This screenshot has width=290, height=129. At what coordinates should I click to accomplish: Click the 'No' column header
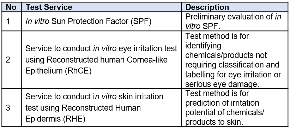[11, 7]
